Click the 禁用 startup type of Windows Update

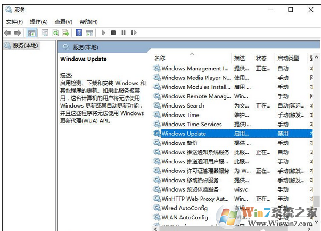click(x=283, y=134)
